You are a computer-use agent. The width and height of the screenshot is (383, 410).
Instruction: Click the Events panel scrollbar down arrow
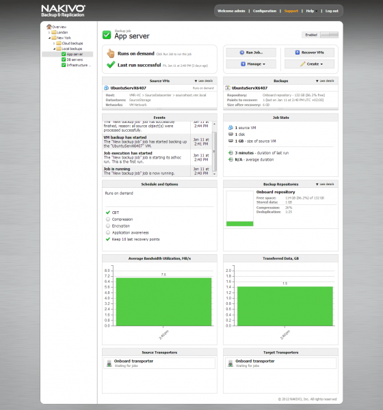point(214,174)
